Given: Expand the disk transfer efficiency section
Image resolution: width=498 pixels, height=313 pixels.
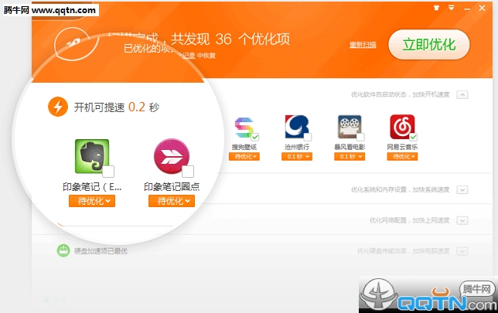Looking at the screenshot, I should coord(462,251).
